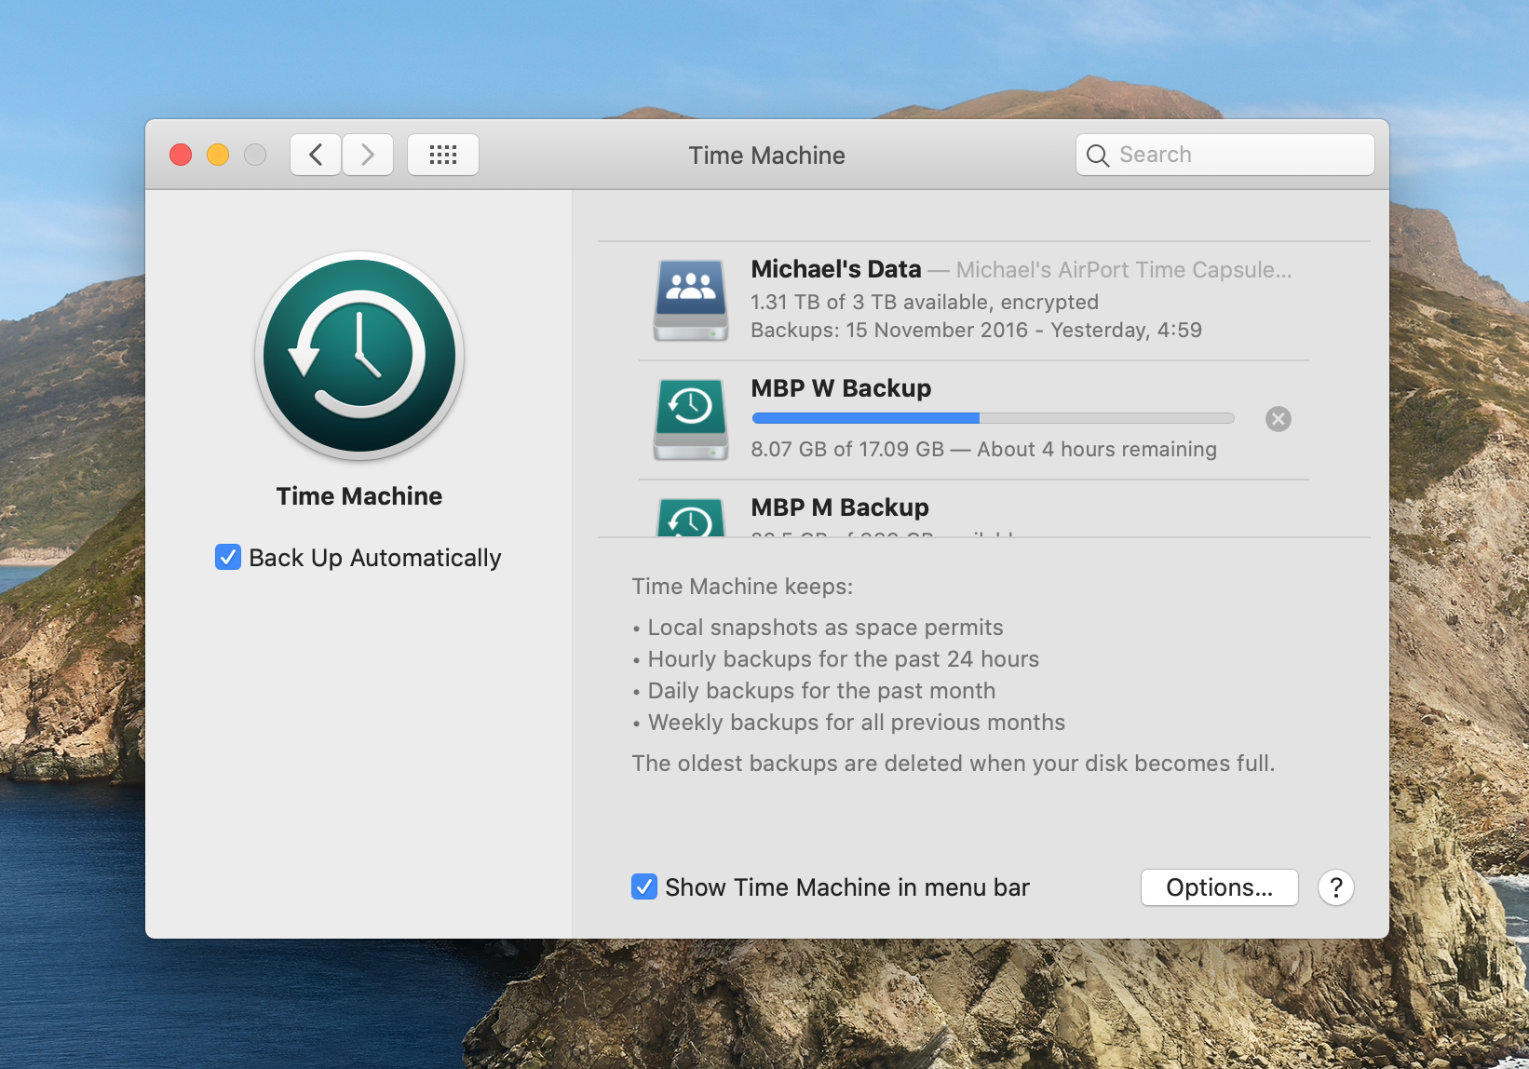Click the forward navigation arrow

[x=368, y=154]
